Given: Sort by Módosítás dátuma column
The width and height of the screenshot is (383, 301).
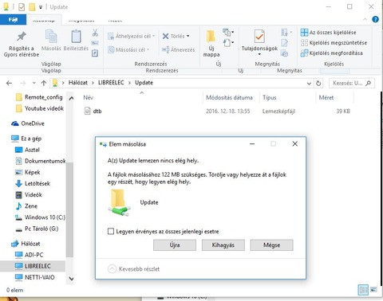Looking at the screenshot, I should [229, 97].
